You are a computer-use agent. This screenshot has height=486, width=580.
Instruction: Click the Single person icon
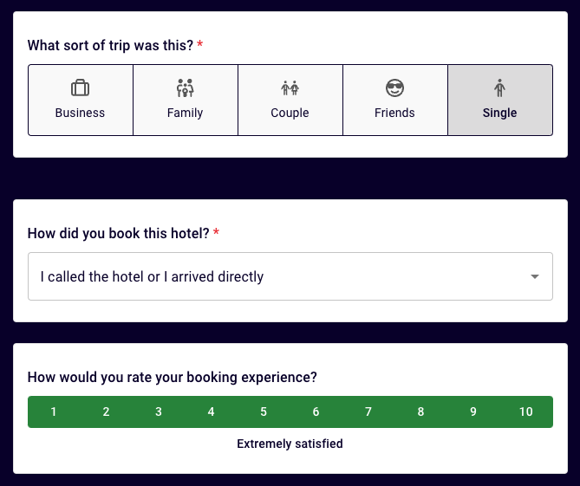(499, 88)
